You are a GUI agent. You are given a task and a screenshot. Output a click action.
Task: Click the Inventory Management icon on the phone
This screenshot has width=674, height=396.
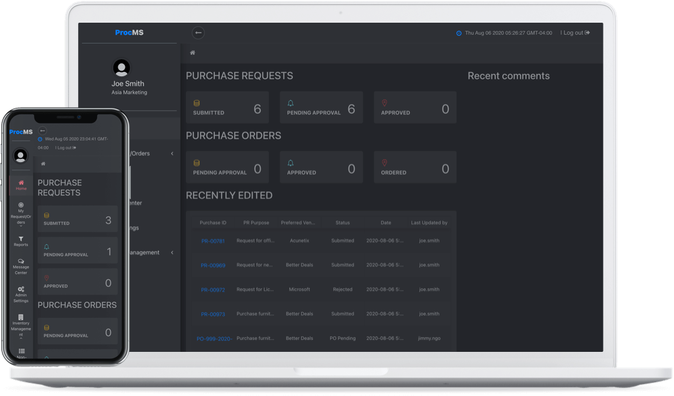click(x=21, y=317)
